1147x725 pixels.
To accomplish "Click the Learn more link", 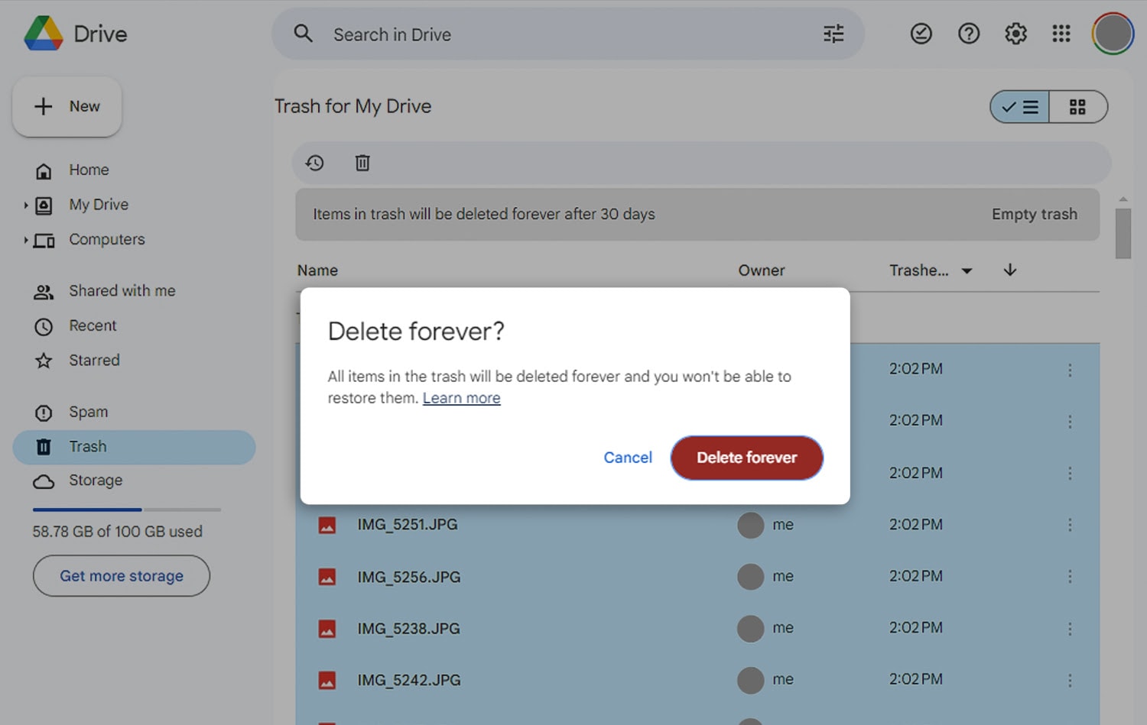I will [461, 397].
